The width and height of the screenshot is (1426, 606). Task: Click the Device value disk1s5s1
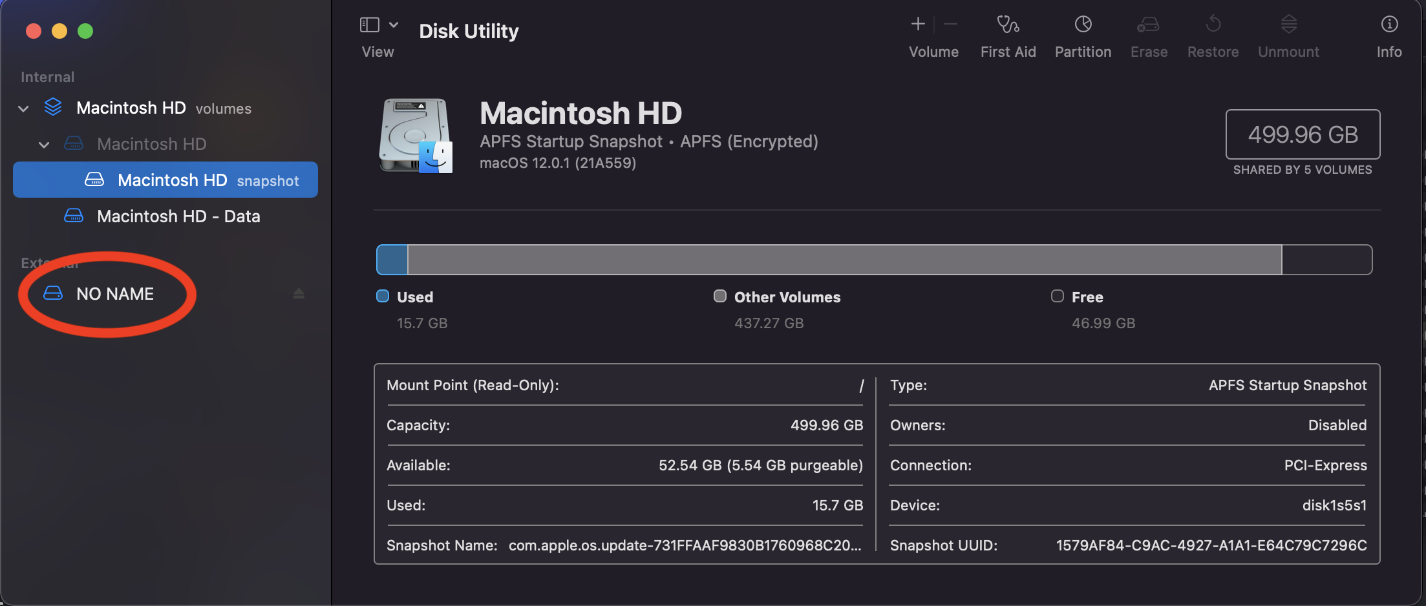click(x=1335, y=505)
